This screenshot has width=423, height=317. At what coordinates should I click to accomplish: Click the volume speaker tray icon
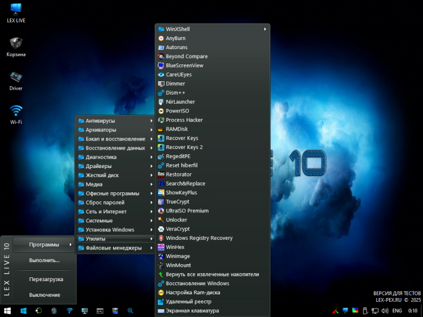(384, 311)
